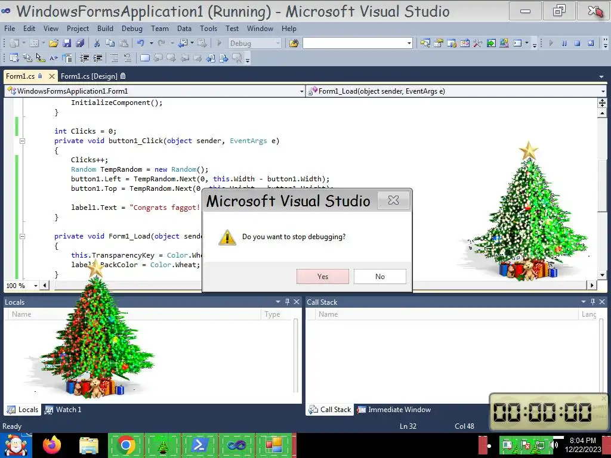Click the code editor horizontal scrollbar left arrow
Viewport: 611px width, 458px height.
(44, 286)
